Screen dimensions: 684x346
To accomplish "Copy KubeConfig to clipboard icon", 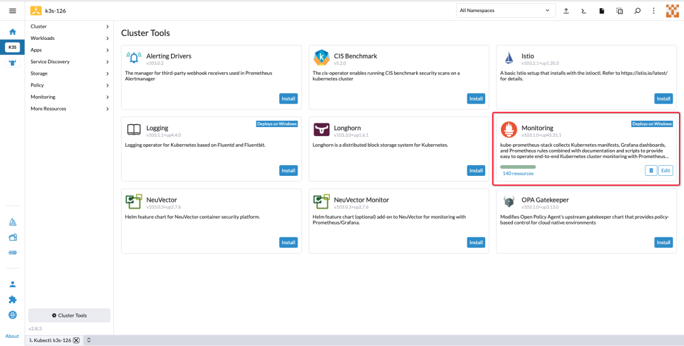I will tap(619, 11).
